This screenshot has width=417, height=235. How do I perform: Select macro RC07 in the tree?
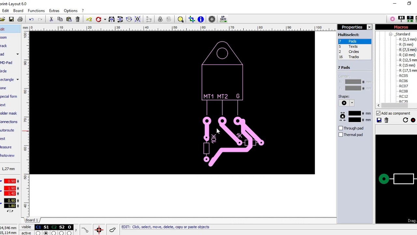click(x=403, y=86)
